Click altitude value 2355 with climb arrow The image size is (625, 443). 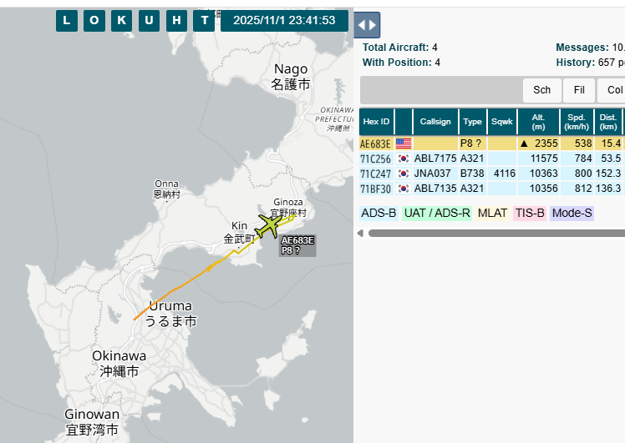coord(539,143)
